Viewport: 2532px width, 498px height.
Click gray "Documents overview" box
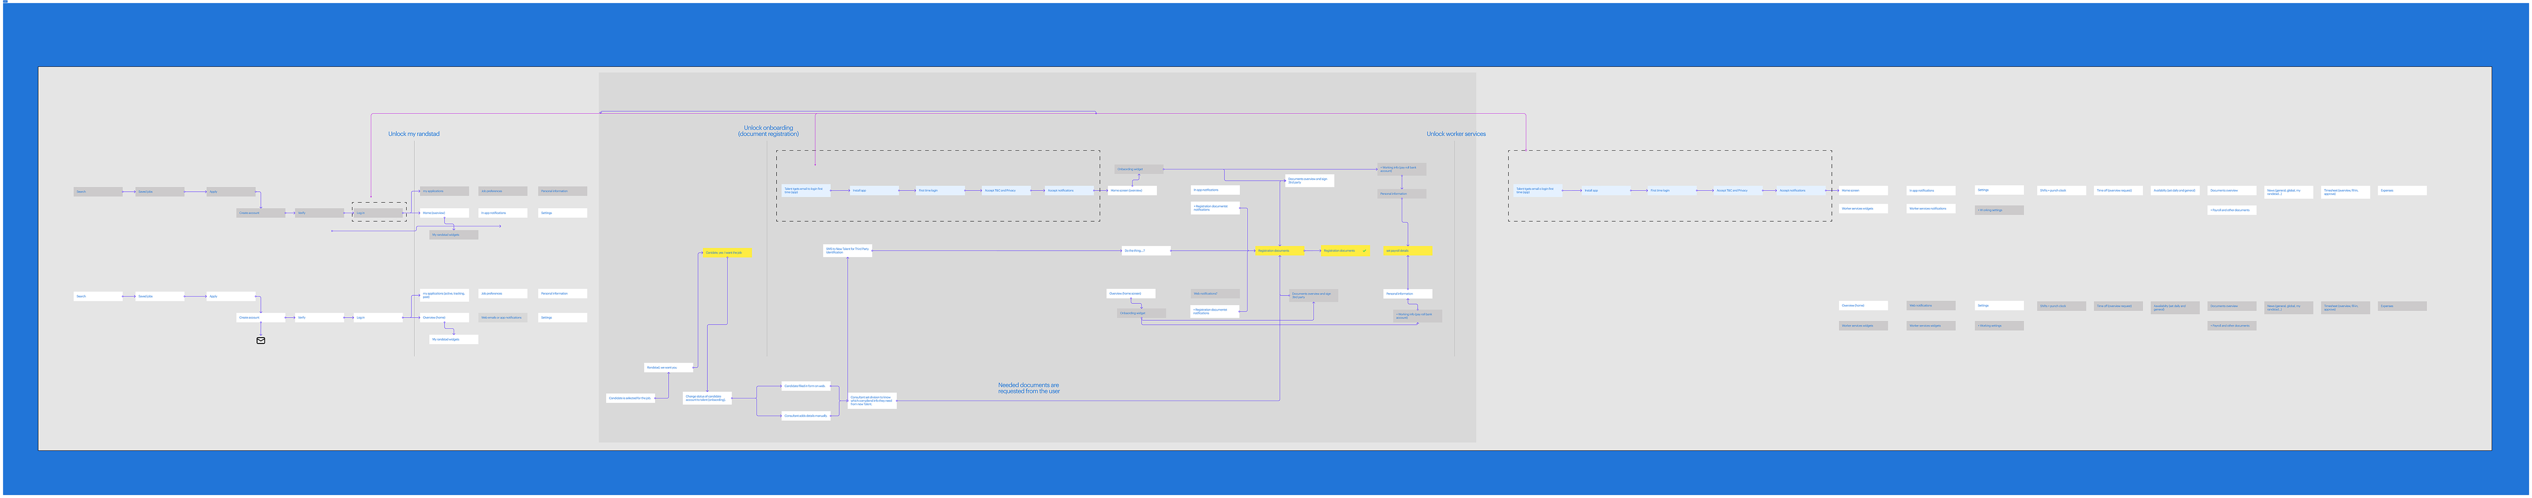coord(2232,307)
